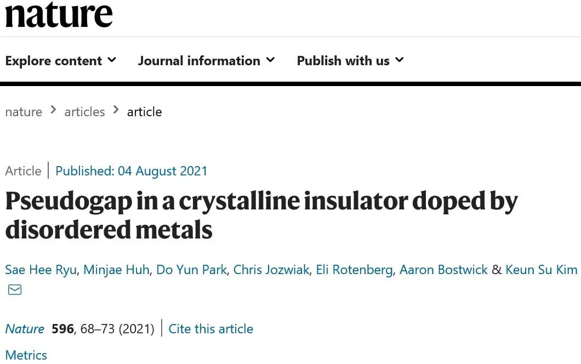Expand the Journal information chevron
Viewport: 581px width, 364px height.
tap(270, 60)
